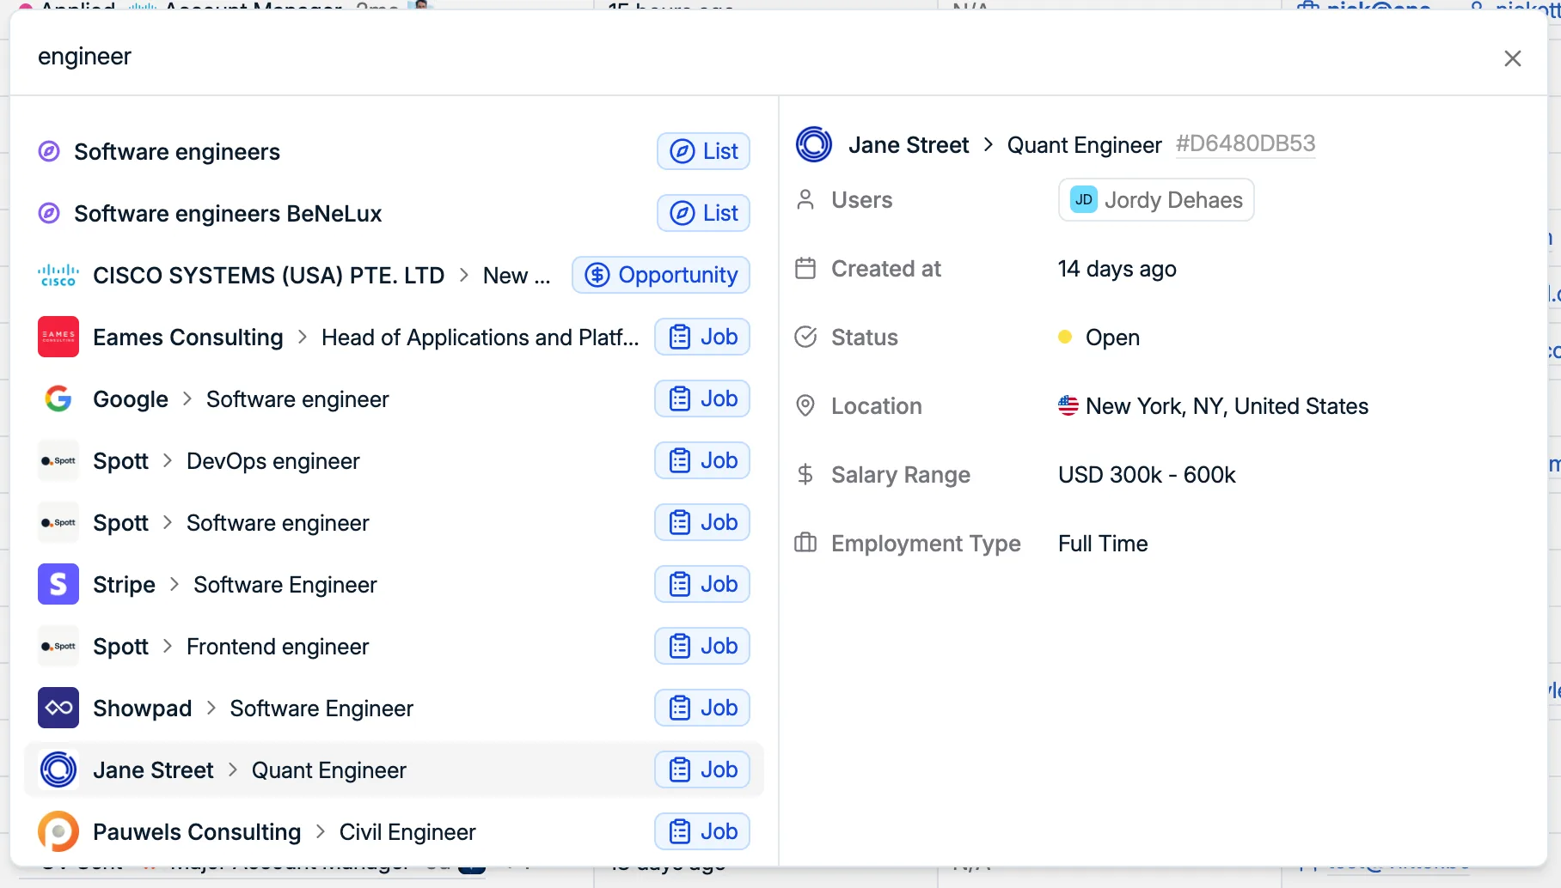The image size is (1561, 888).
Task: Click the List badge for Software engineers BeNeLux
Action: pos(703,214)
